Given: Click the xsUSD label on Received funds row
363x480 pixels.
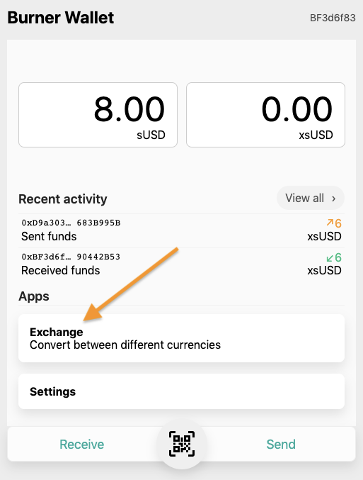Looking at the screenshot, I should (x=325, y=271).
